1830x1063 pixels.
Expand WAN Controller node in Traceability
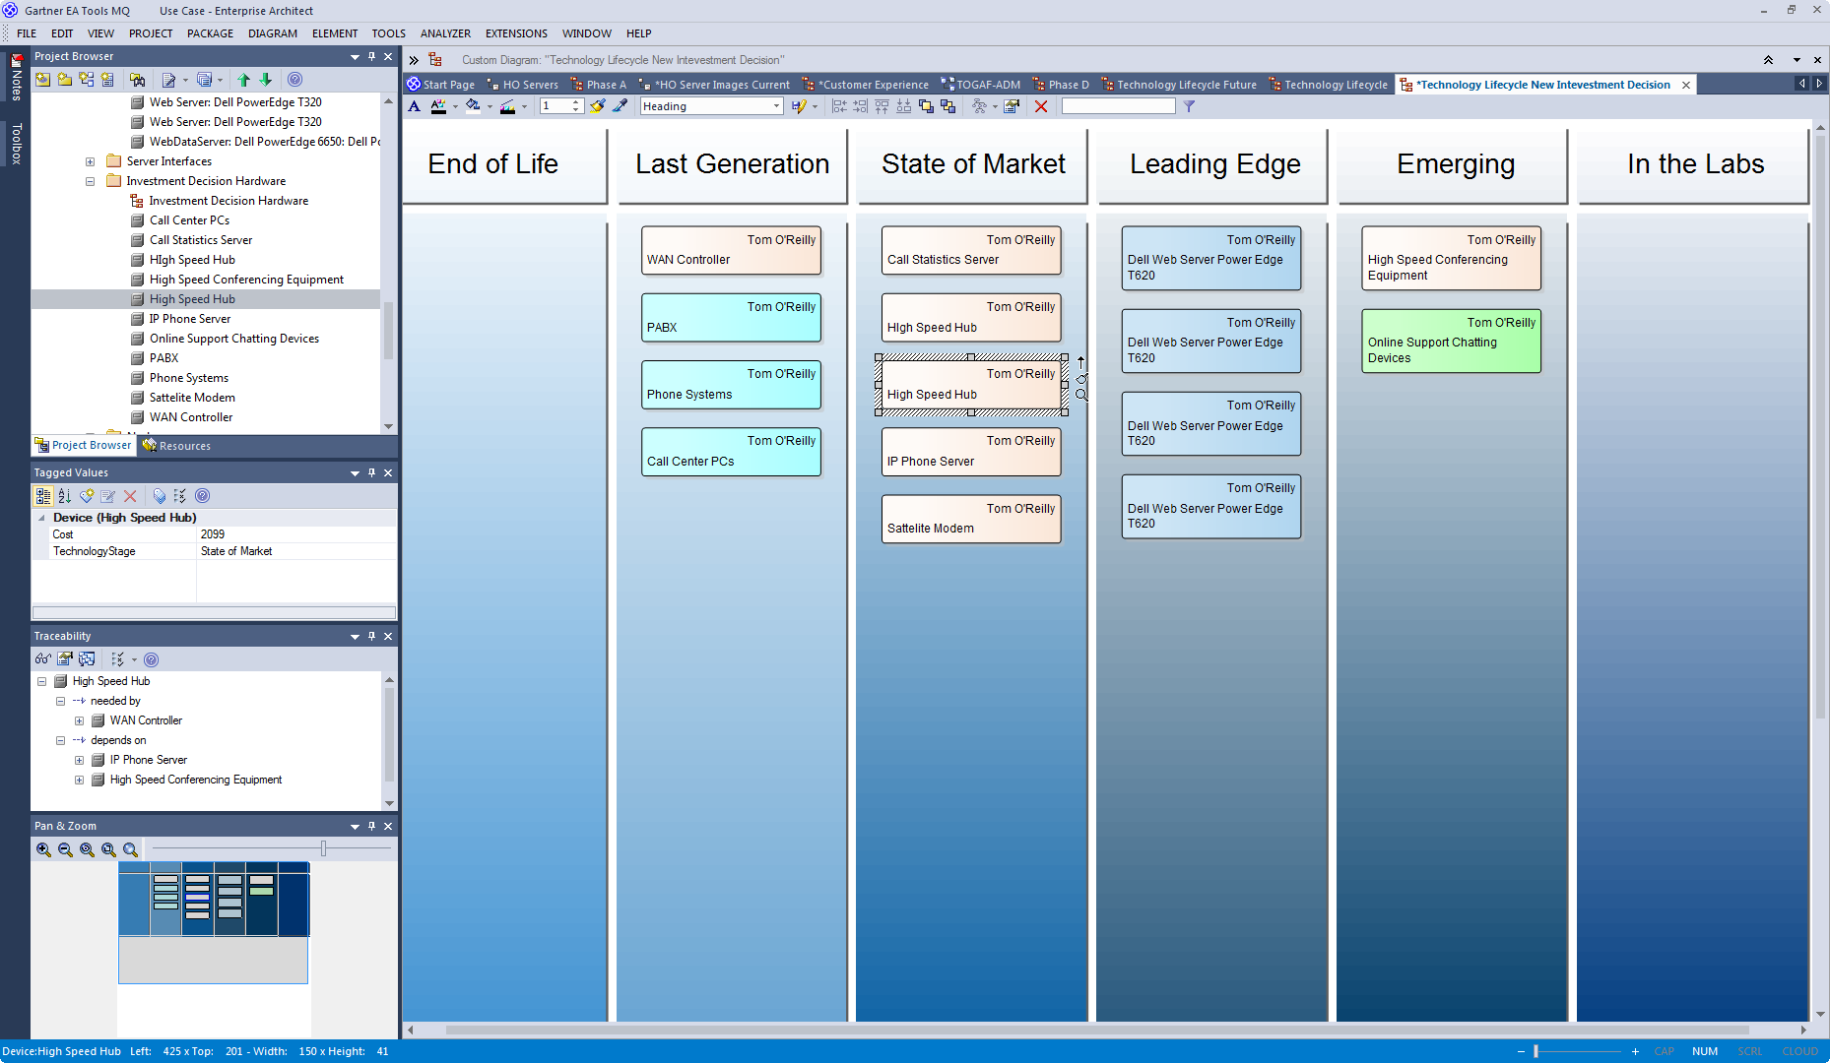tap(80, 720)
